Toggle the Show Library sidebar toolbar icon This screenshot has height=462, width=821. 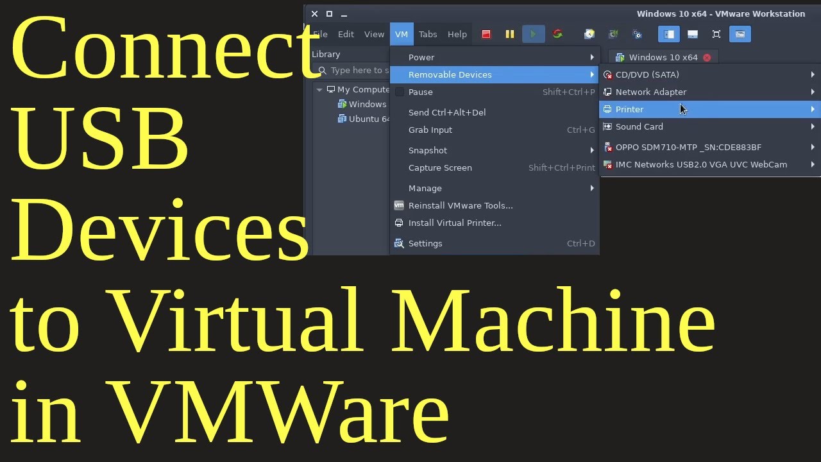coord(669,34)
